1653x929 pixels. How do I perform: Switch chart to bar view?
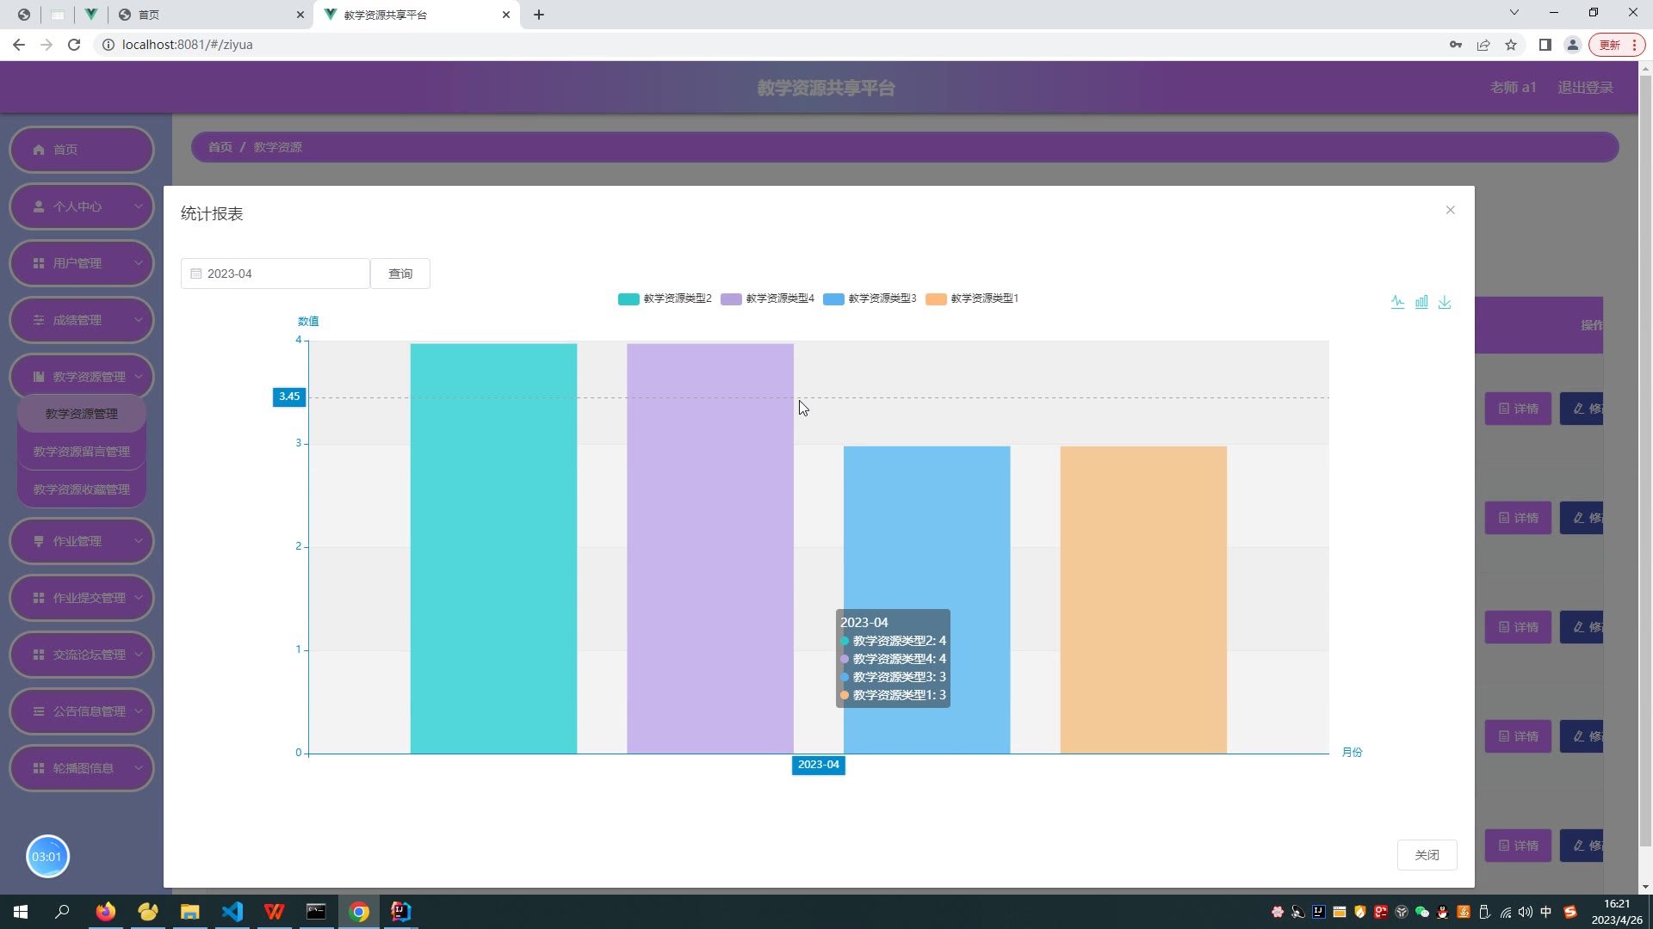1421,302
